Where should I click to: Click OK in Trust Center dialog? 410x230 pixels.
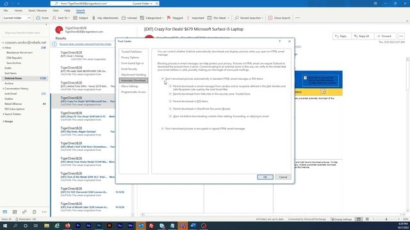click(265, 177)
